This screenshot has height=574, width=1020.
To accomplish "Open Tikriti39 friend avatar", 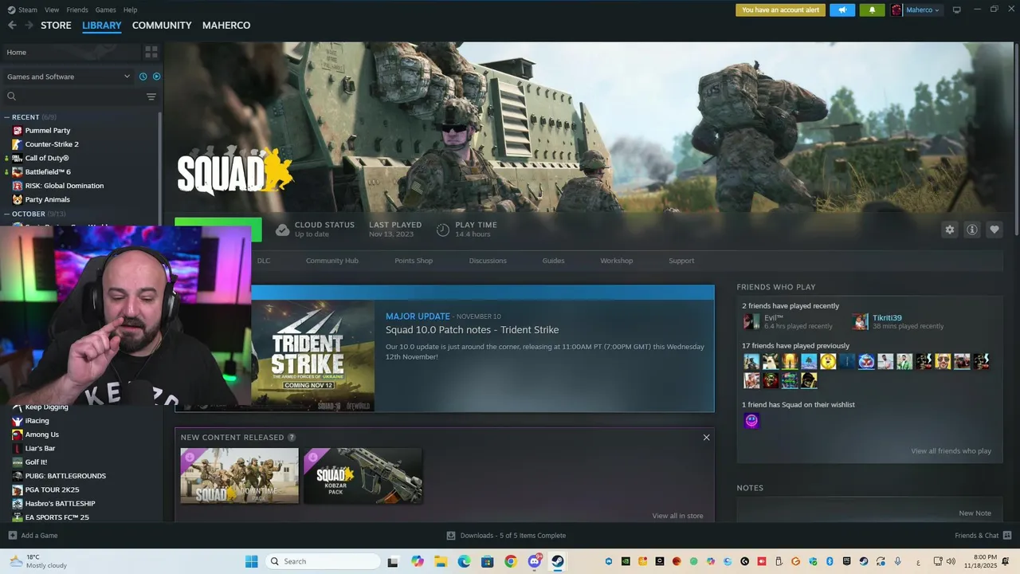I will pyautogui.click(x=860, y=322).
